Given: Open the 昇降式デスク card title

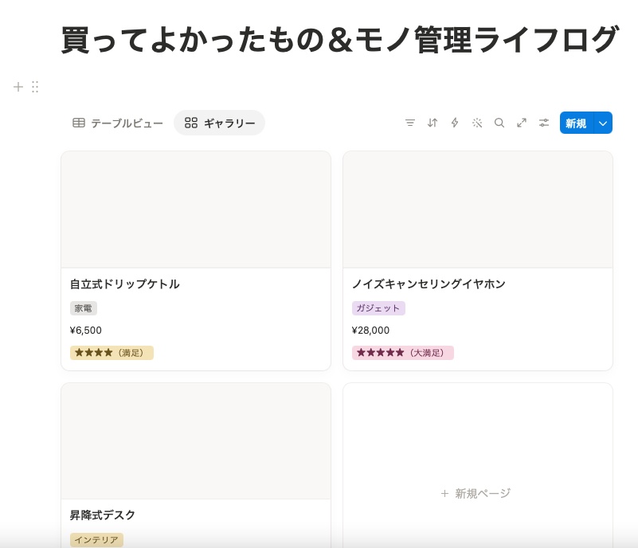Looking at the screenshot, I should pos(103,515).
